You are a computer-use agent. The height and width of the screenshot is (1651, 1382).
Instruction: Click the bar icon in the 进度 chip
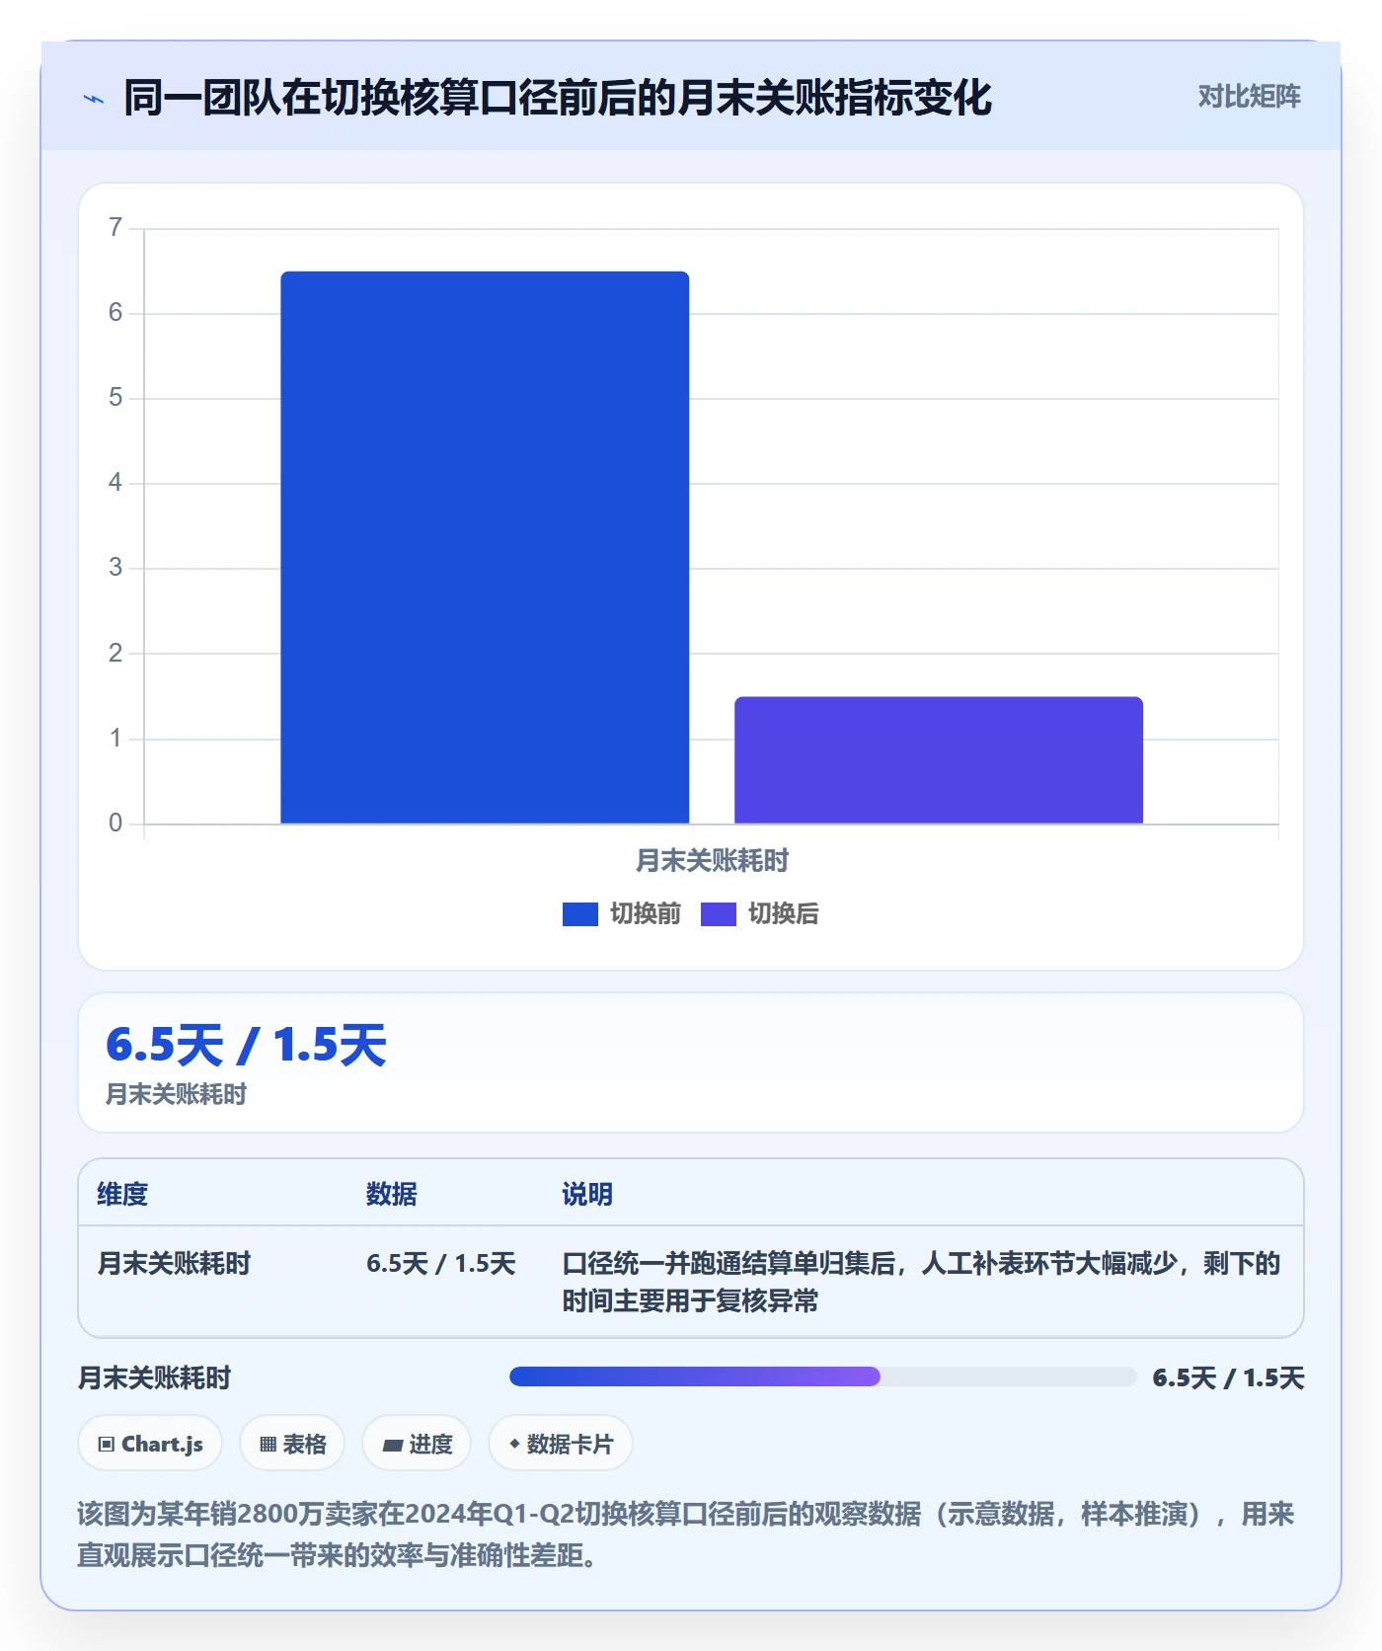click(x=393, y=1446)
